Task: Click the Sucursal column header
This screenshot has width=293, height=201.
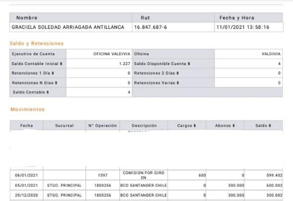Action: point(65,126)
